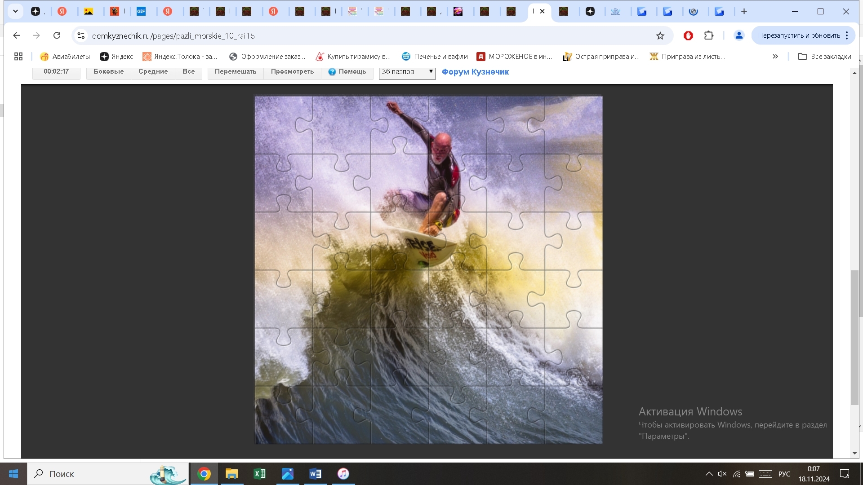Open Chrome from the taskbar

coord(204,474)
